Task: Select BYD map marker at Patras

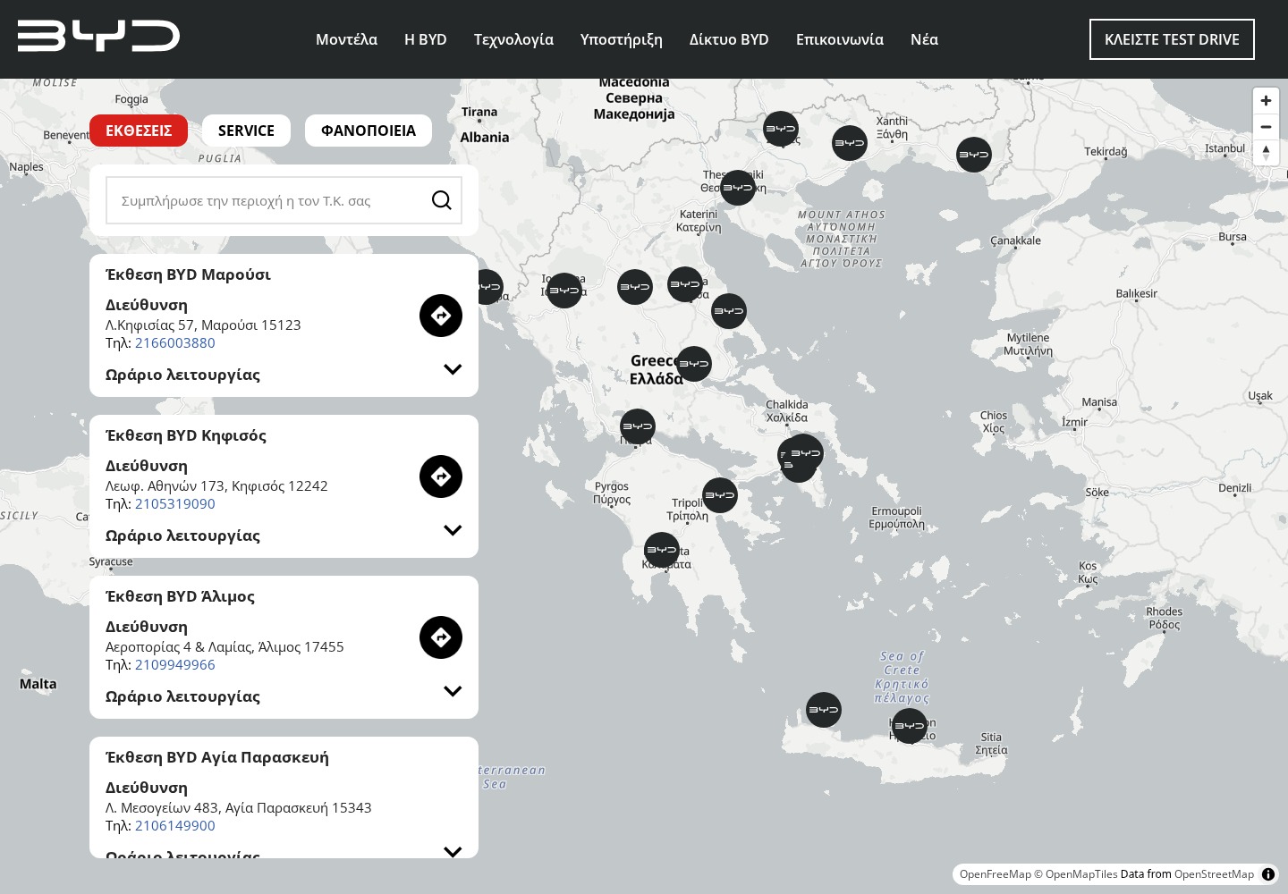Action: 638,426
